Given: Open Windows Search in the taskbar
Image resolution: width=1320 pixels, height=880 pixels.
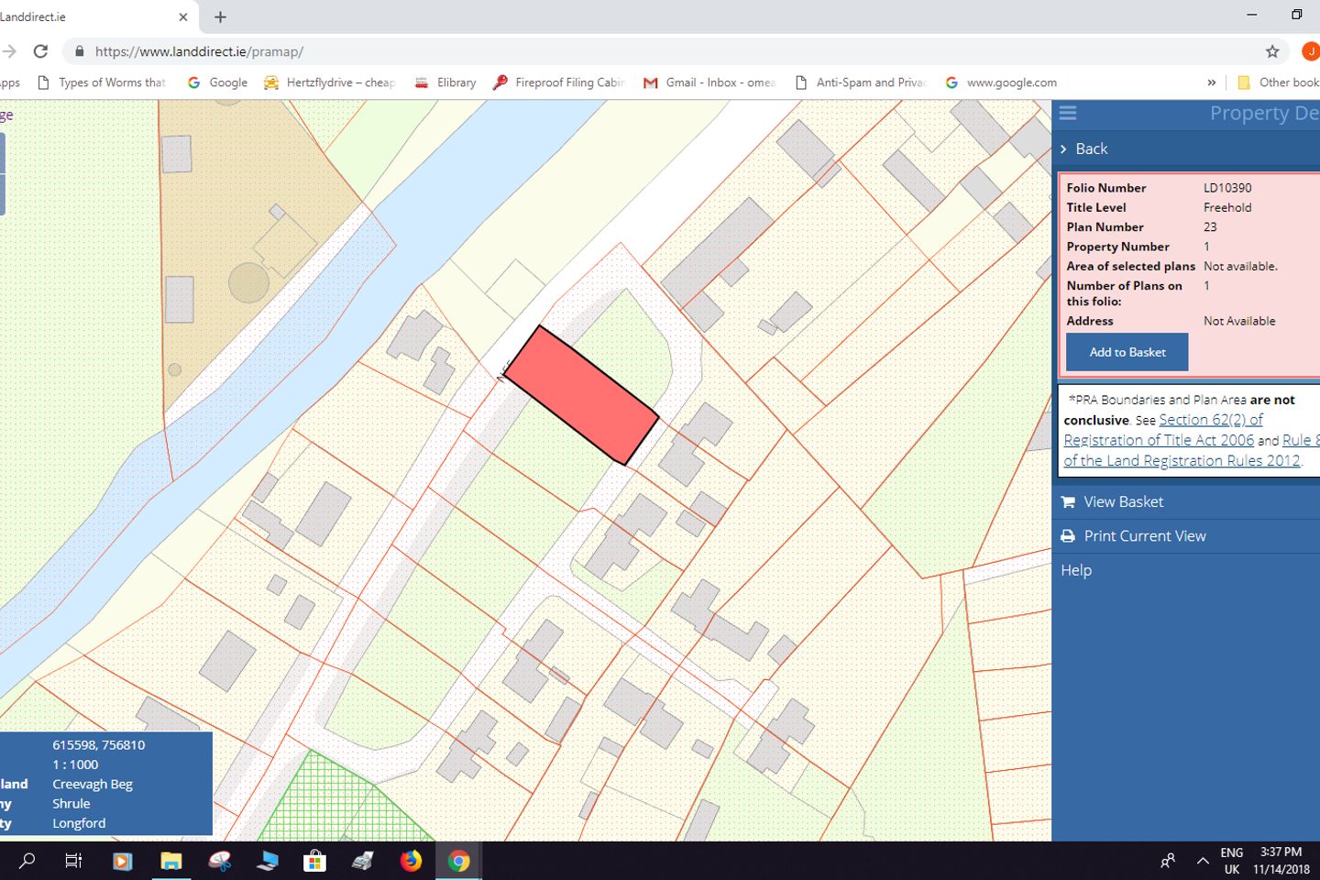Looking at the screenshot, I should click(x=25, y=860).
